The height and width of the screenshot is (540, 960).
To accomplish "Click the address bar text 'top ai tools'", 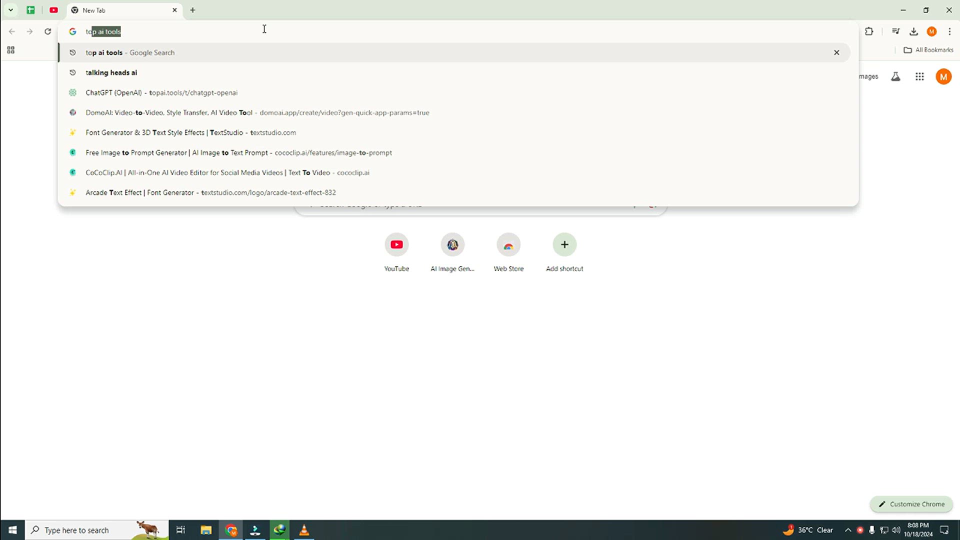I will (x=103, y=31).
